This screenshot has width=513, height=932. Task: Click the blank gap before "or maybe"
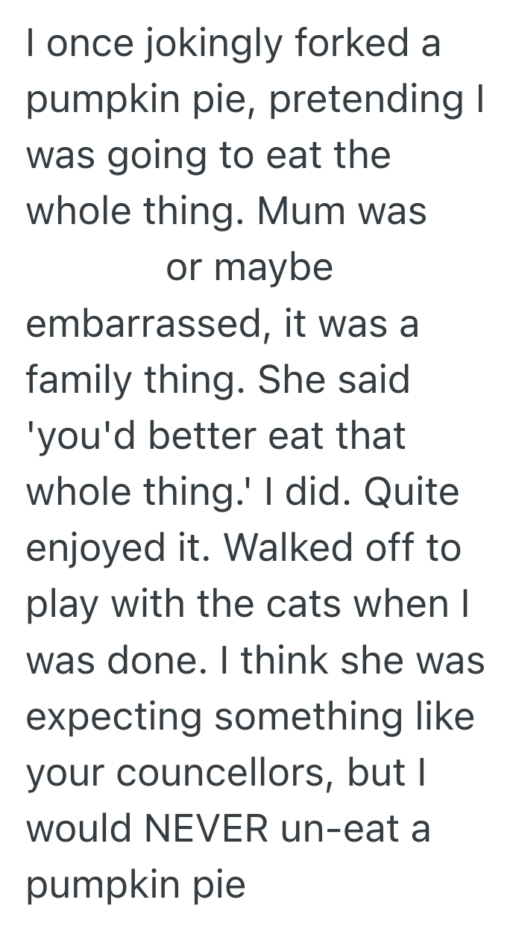93,267
